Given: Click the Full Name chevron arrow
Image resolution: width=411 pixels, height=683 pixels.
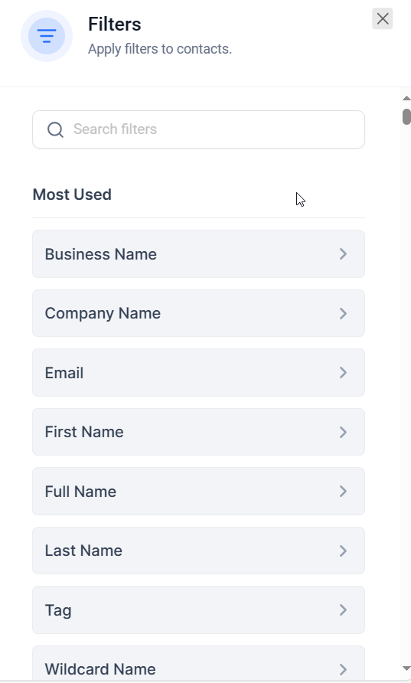Looking at the screenshot, I should [x=343, y=492].
